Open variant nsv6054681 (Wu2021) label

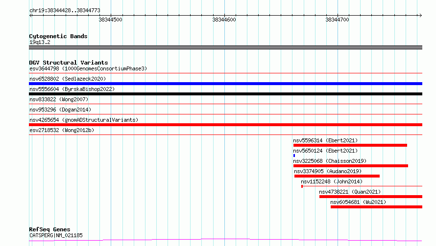click(x=358, y=202)
